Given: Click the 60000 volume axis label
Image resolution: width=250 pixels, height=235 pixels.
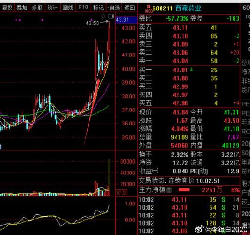Looking at the screenshot, I should click(x=128, y=161).
